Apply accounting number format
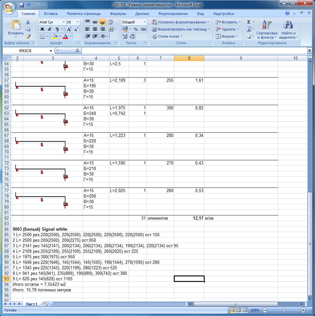 (125, 30)
